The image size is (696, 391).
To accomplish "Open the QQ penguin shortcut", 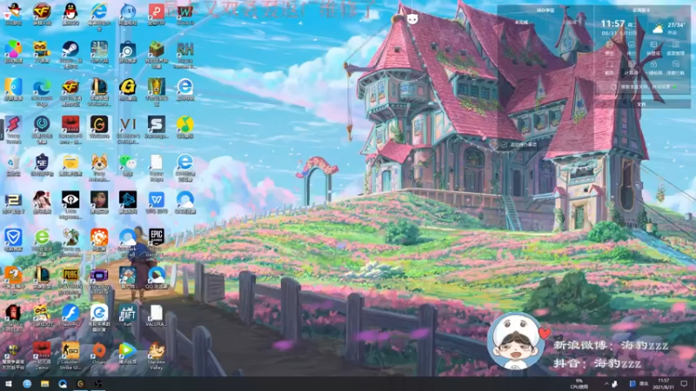I will 70,13.
